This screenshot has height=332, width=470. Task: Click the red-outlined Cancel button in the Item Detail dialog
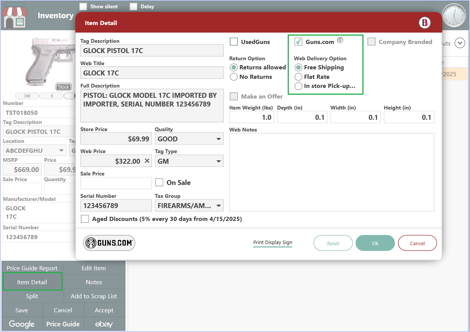[x=417, y=243]
